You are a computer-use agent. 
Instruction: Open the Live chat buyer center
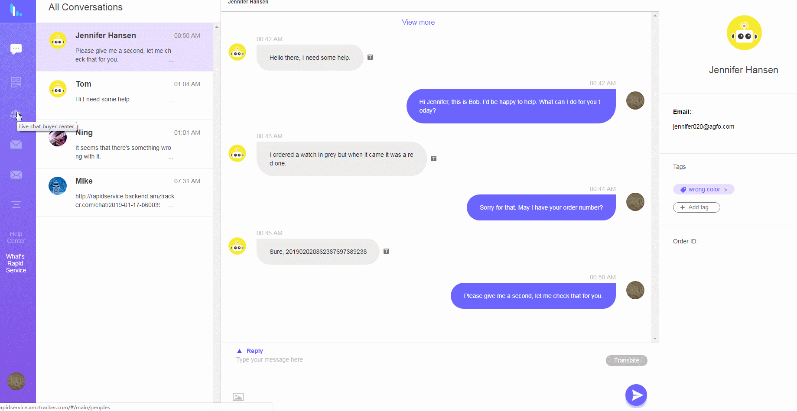tap(16, 114)
